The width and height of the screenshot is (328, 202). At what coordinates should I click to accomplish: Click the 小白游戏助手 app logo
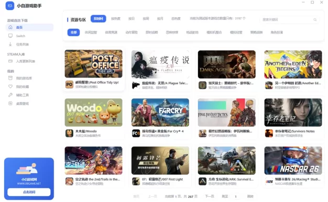10,6
